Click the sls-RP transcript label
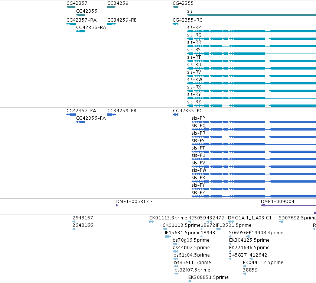 [194, 28]
